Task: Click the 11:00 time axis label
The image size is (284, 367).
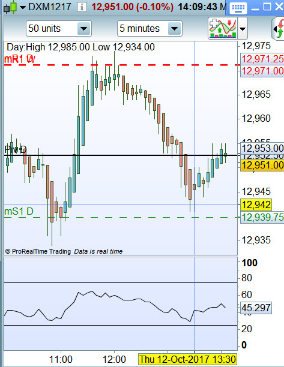Action: 61,359
